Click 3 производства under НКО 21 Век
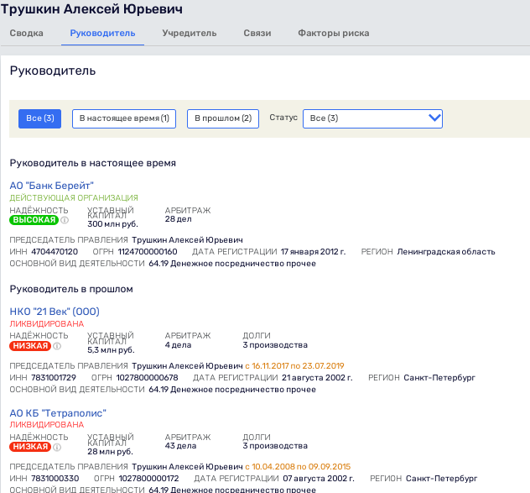The height and width of the screenshot is (493, 530). pos(275,345)
